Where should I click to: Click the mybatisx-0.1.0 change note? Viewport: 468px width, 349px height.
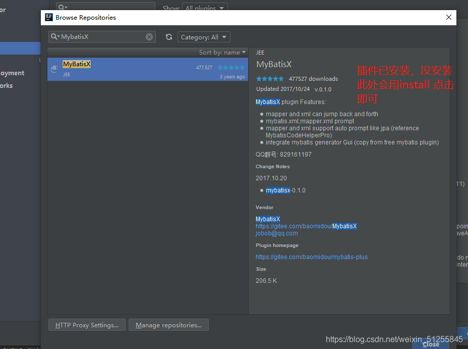[x=285, y=190]
